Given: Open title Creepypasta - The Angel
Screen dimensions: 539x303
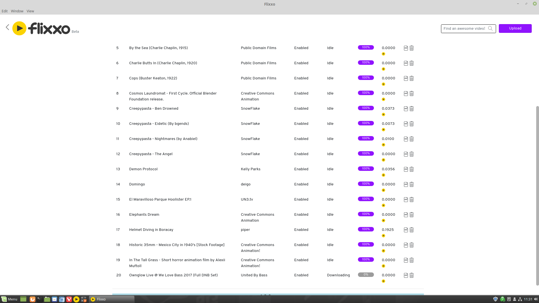Looking at the screenshot, I should coord(151,154).
